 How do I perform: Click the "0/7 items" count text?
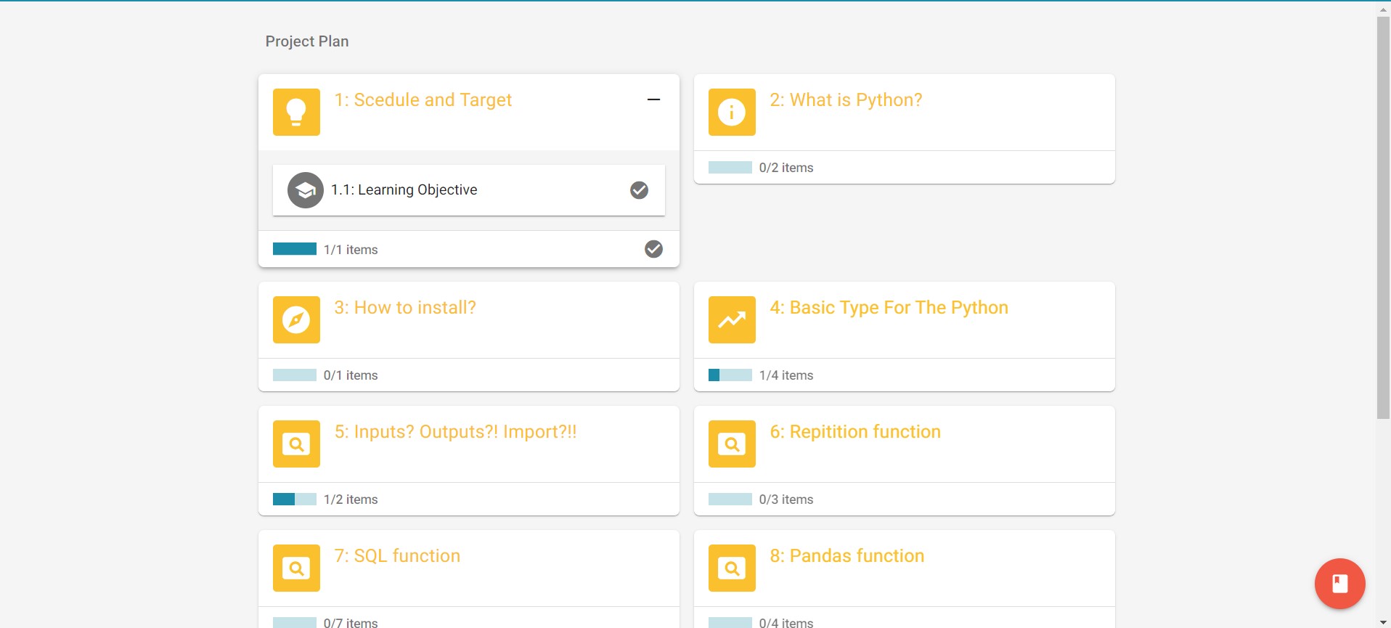point(351,622)
